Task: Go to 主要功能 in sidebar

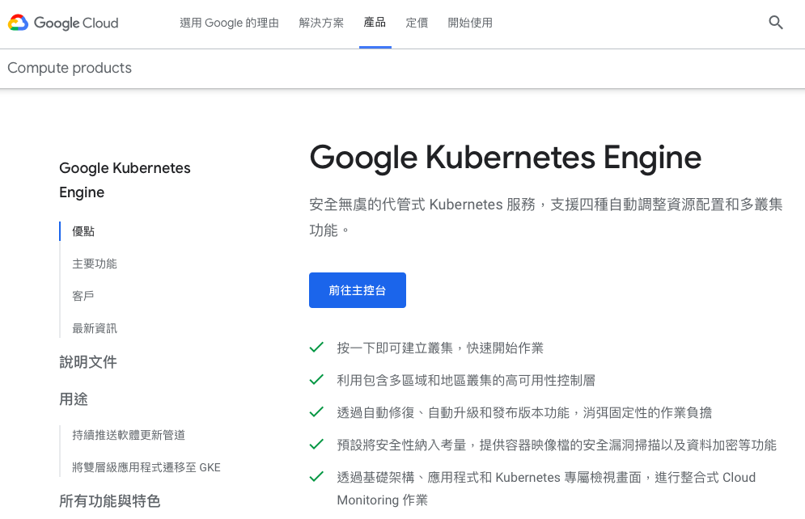Action: click(x=95, y=264)
